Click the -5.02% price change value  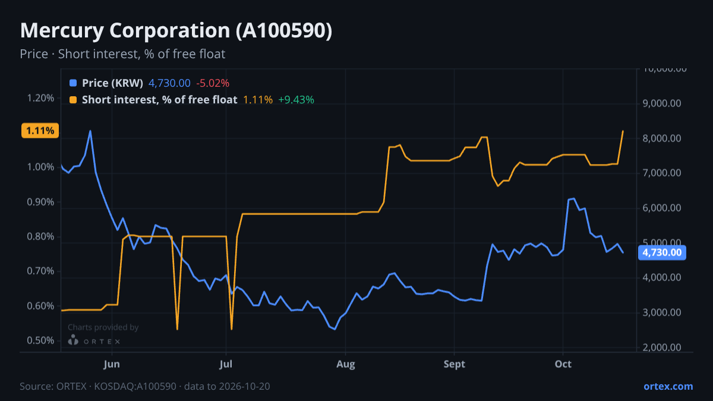213,83
